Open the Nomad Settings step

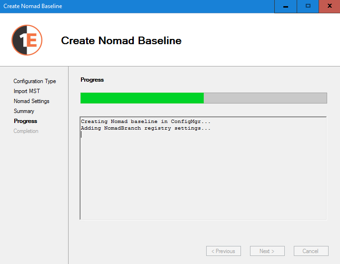31,101
